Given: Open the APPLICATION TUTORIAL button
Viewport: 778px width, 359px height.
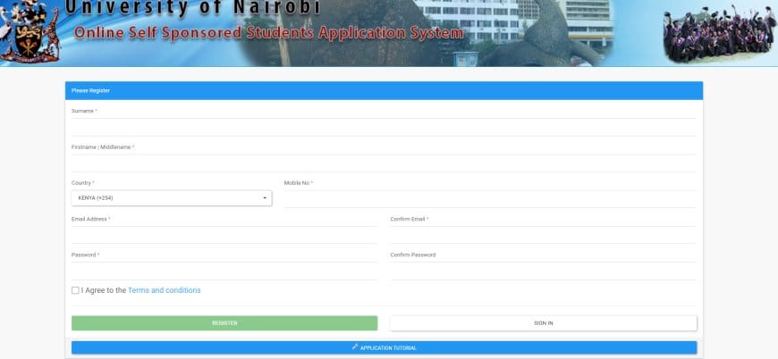Looking at the screenshot, I should [384, 347].
